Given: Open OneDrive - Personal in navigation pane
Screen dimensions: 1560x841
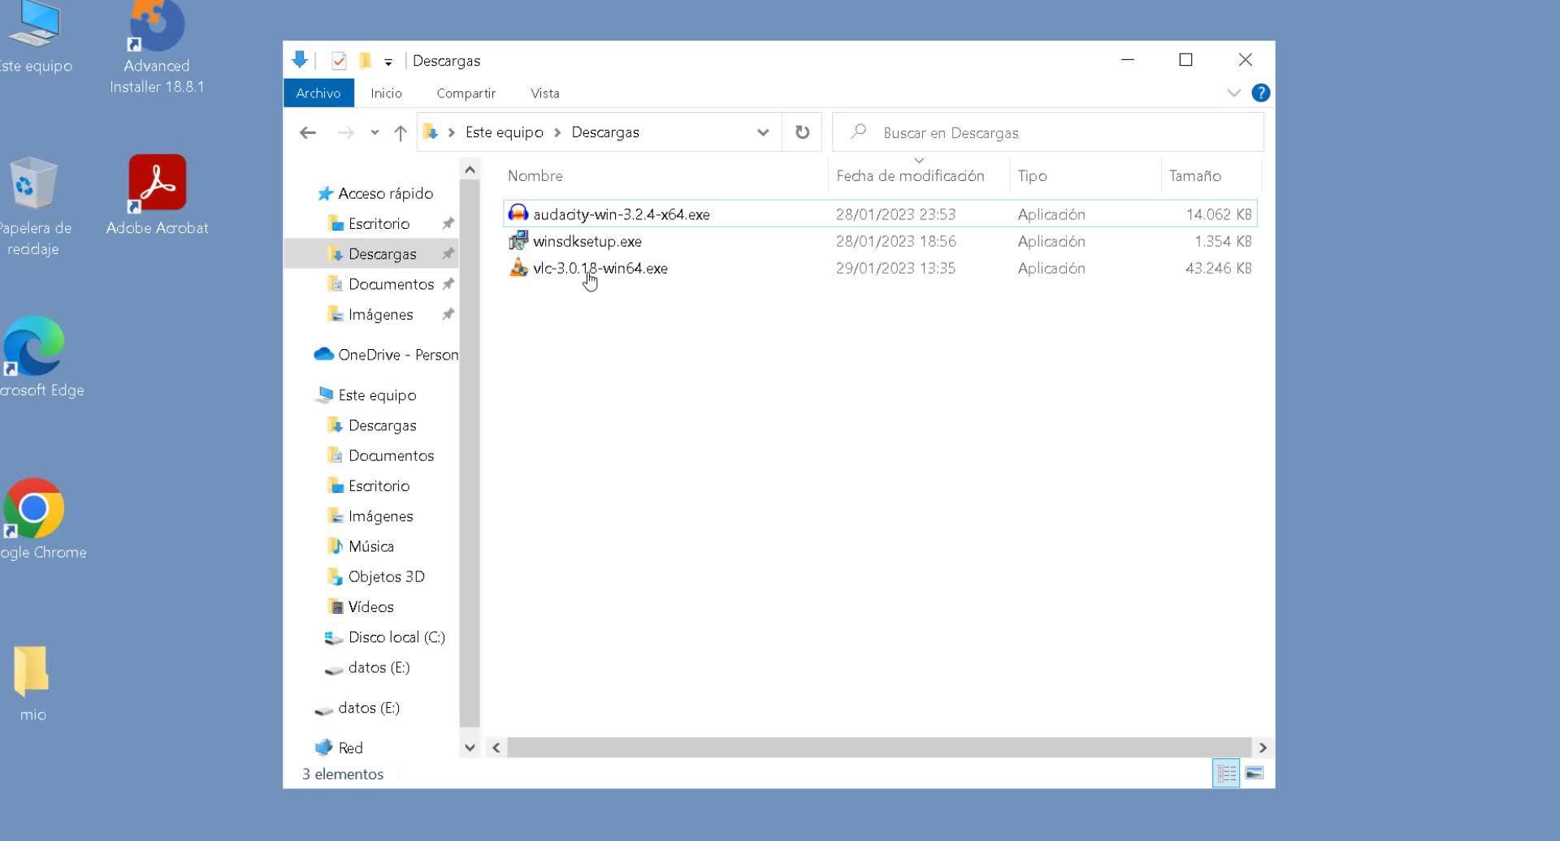Looking at the screenshot, I should point(386,355).
